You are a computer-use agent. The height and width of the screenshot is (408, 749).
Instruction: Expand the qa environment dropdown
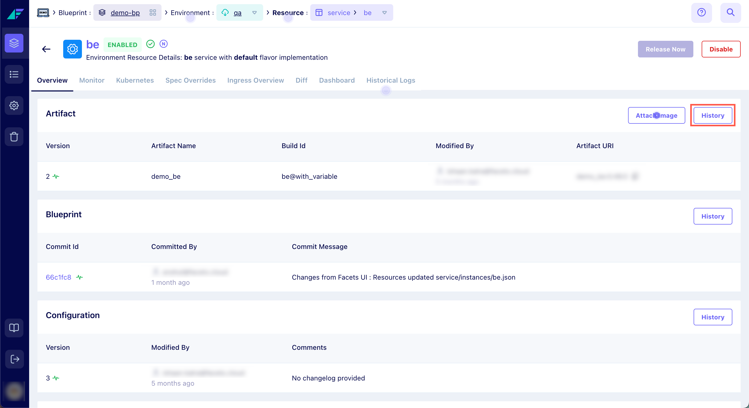pos(254,12)
